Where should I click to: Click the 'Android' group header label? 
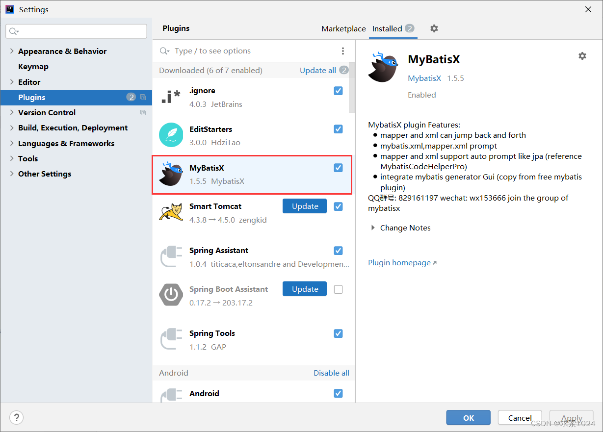174,373
